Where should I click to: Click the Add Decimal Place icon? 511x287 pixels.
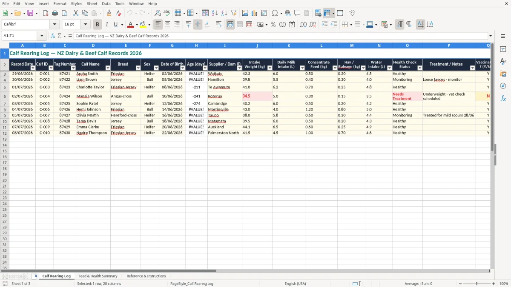[x=303, y=25]
